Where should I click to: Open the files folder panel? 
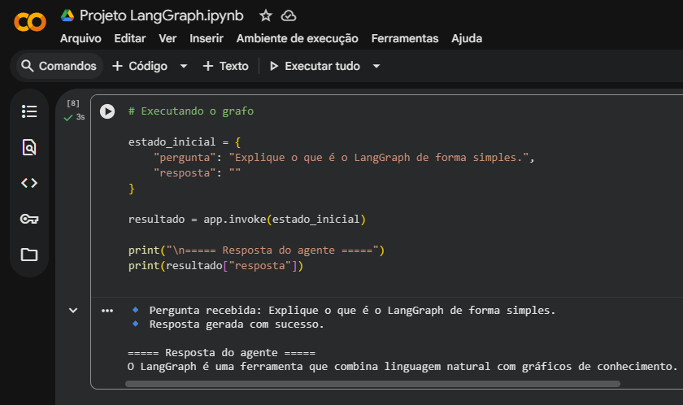pos(29,255)
